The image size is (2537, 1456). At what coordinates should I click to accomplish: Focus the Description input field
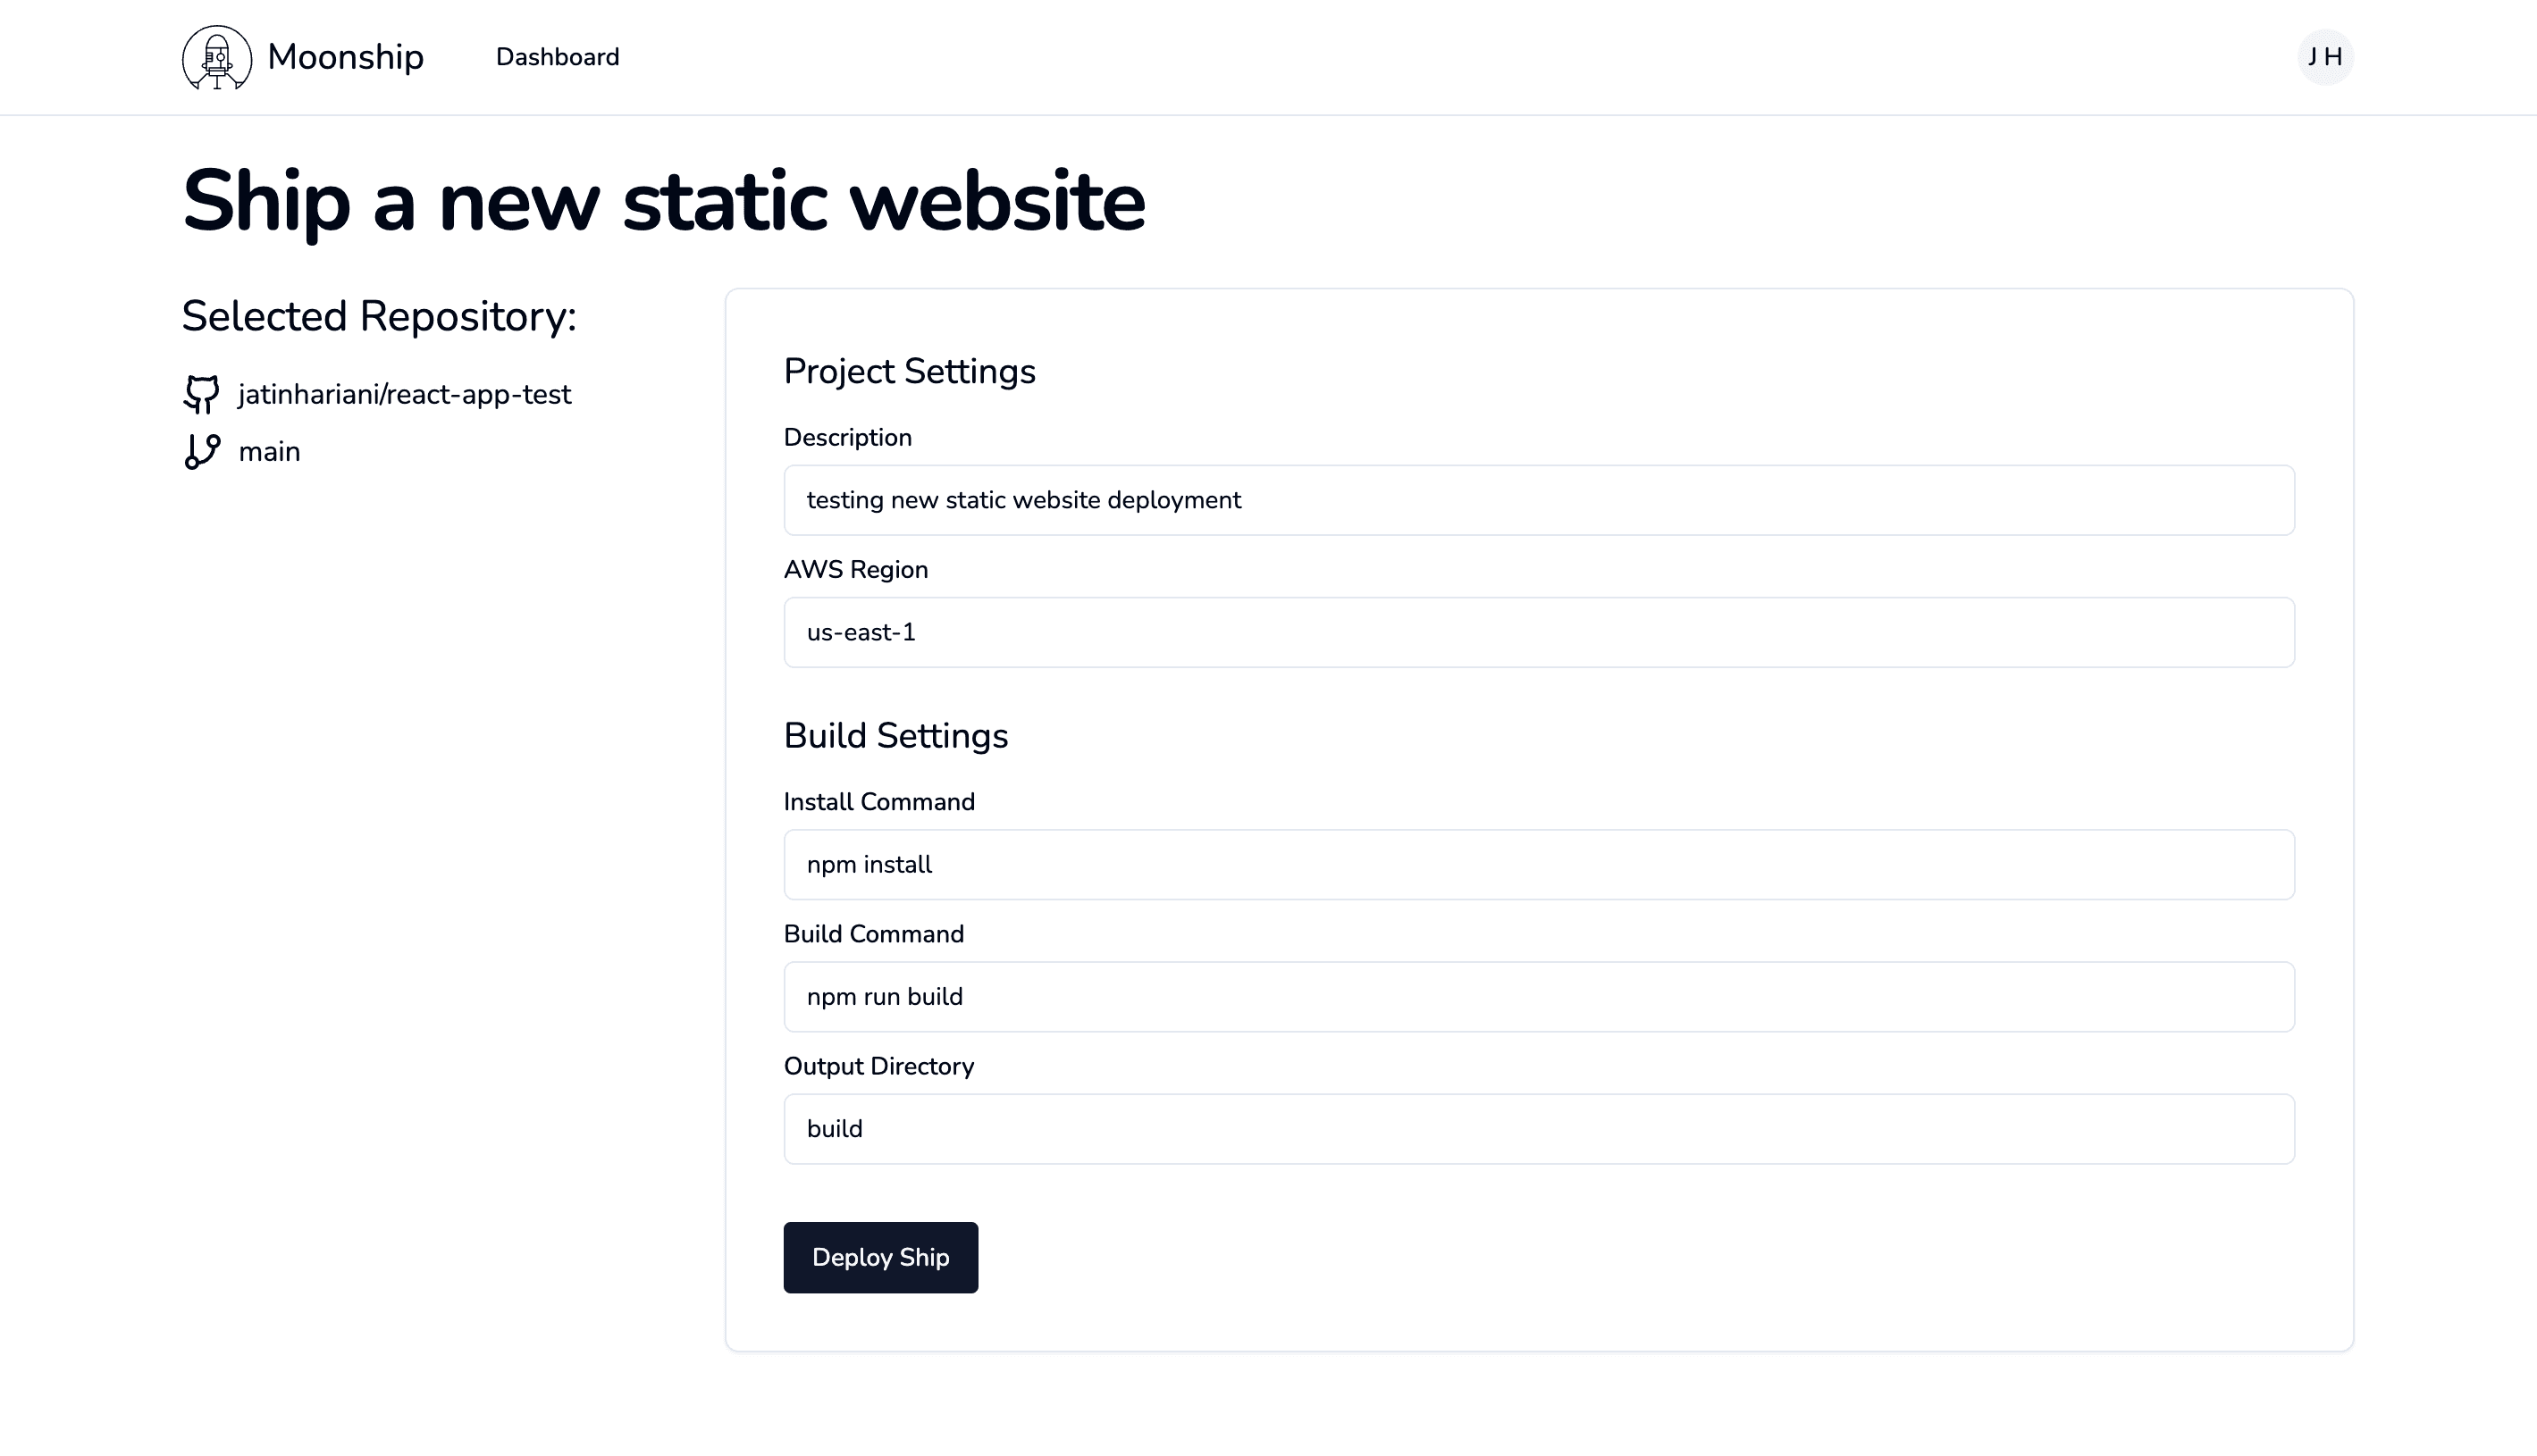(1539, 500)
